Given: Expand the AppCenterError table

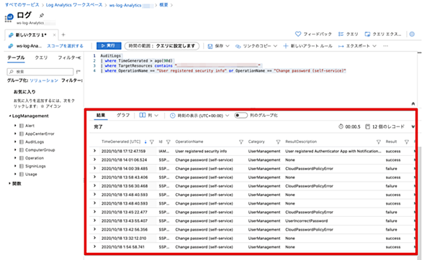Looking at the screenshot, I should (15, 134).
